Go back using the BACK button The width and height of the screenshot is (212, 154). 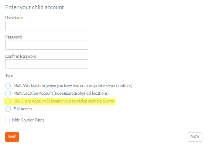coord(195,137)
